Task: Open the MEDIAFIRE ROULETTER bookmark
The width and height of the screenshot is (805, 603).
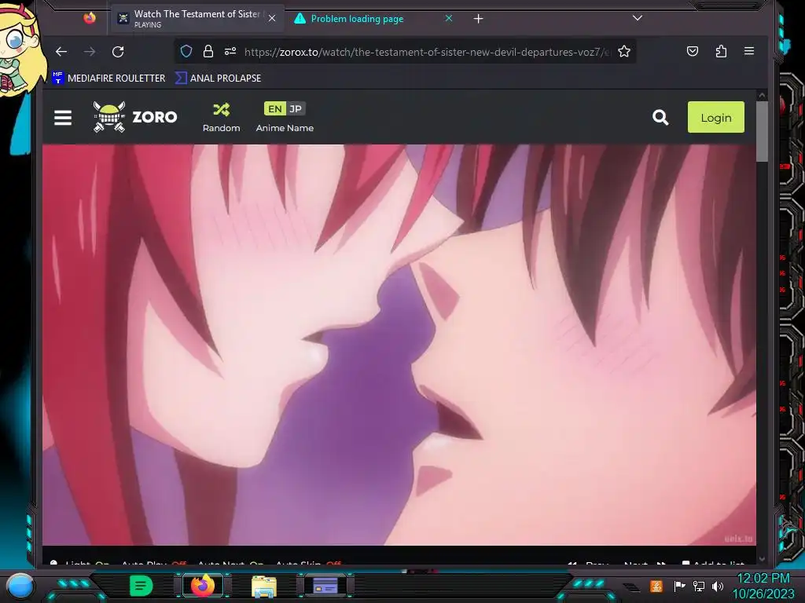Action: click(108, 78)
